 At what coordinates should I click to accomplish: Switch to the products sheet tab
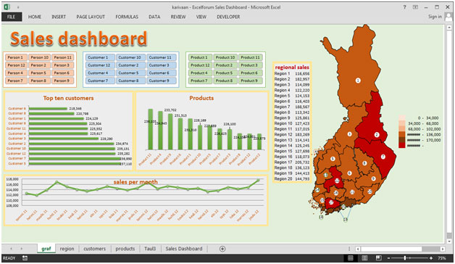click(125, 249)
